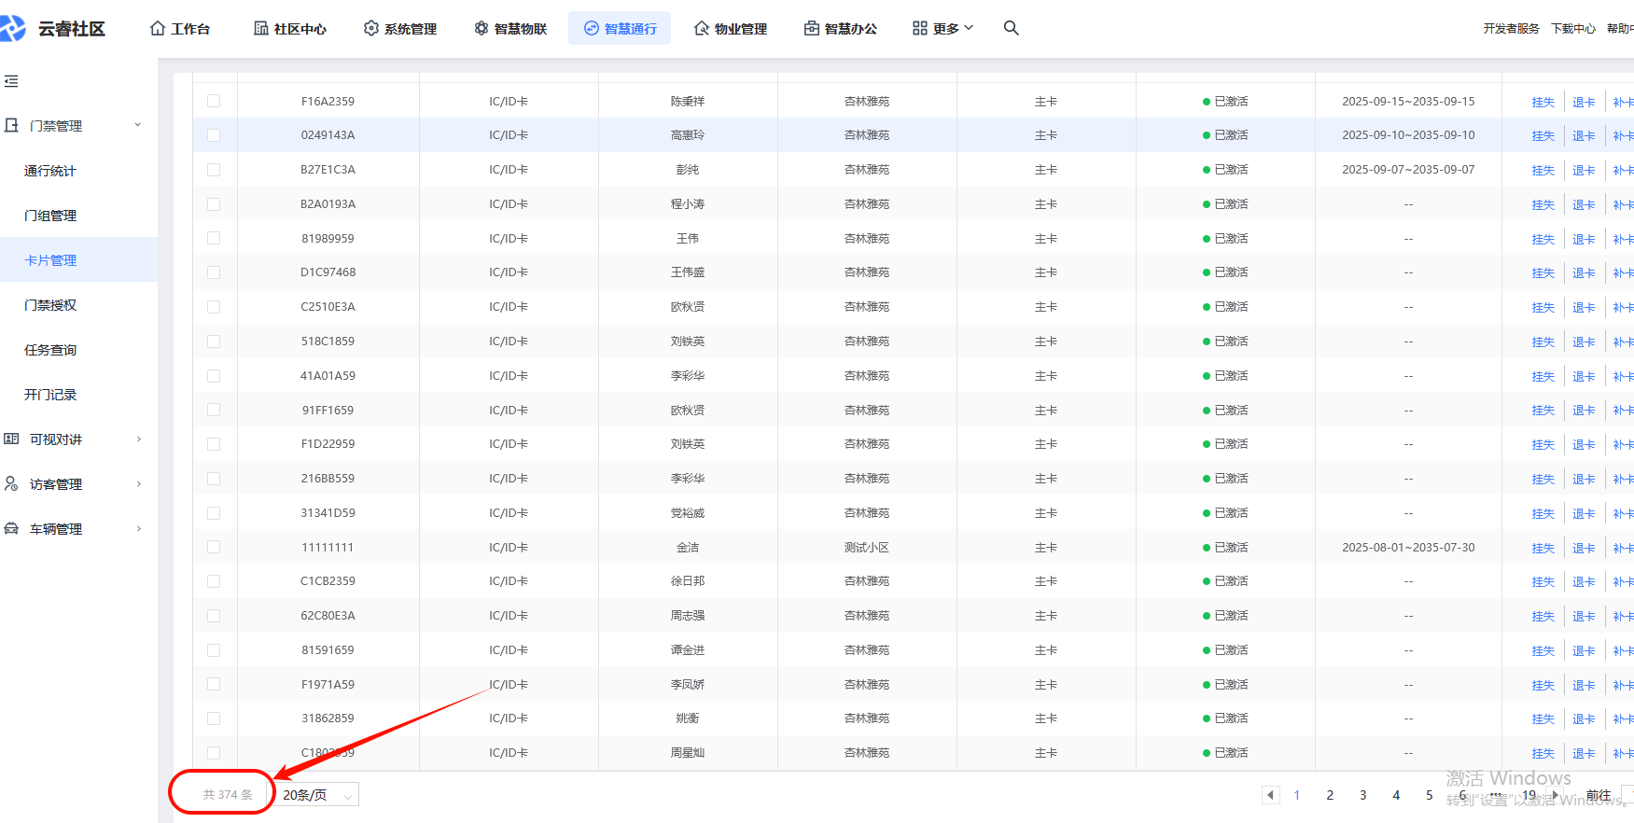The height and width of the screenshot is (823, 1634).
Task: Click the search magnifier icon in top navigation
Action: click(x=1011, y=28)
